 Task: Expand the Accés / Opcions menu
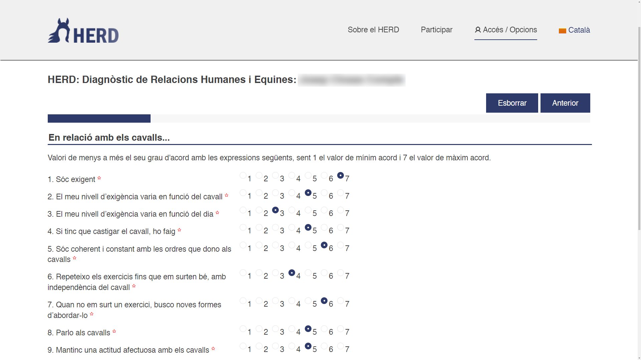point(509,30)
